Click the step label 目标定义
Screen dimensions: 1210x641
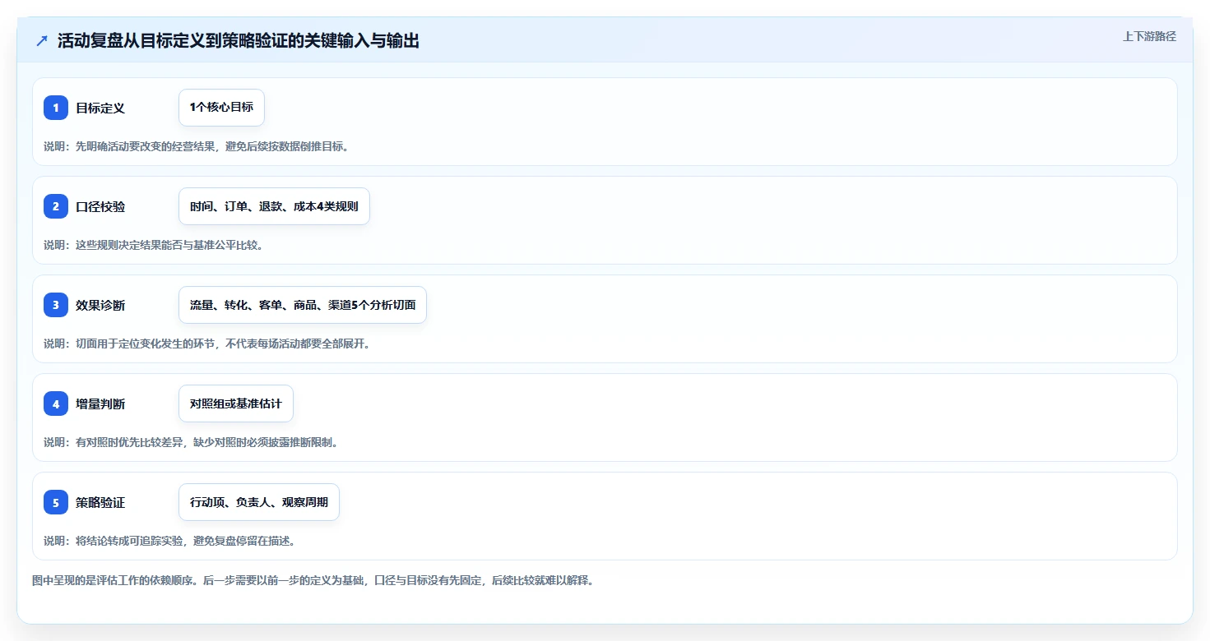coord(100,108)
